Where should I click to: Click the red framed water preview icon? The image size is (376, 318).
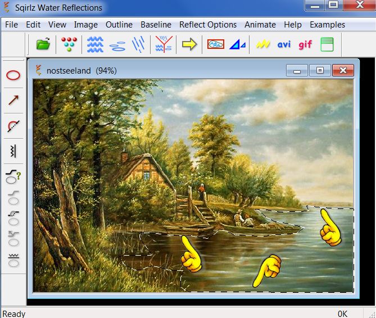pos(216,44)
